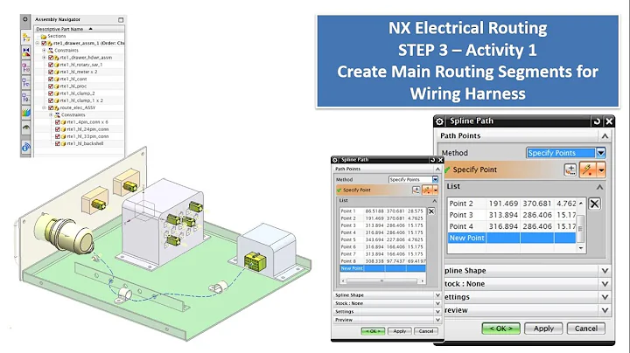Click Point Dialog icon in large Spline Path
This screenshot has width=630, height=353.
pyautogui.click(x=570, y=170)
